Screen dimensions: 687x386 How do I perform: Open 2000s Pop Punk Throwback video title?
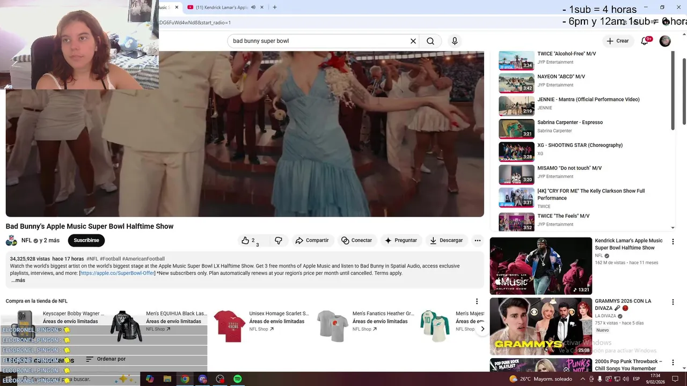point(628,365)
